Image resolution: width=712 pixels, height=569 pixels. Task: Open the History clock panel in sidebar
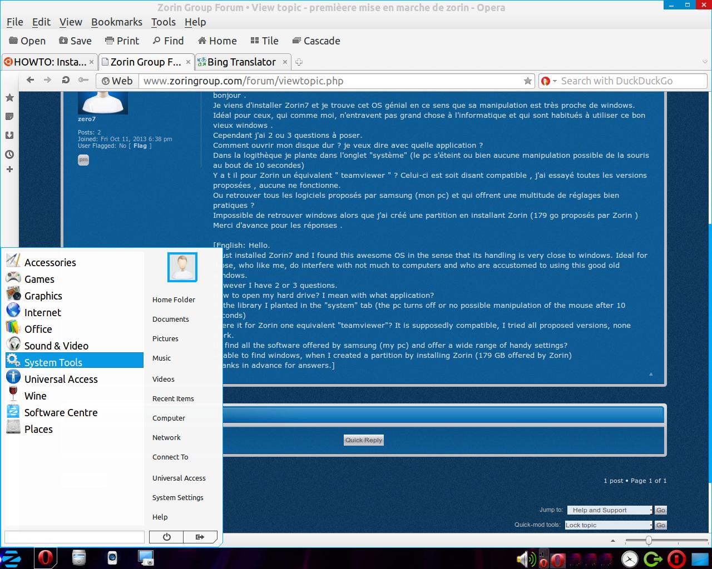(9, 154)
